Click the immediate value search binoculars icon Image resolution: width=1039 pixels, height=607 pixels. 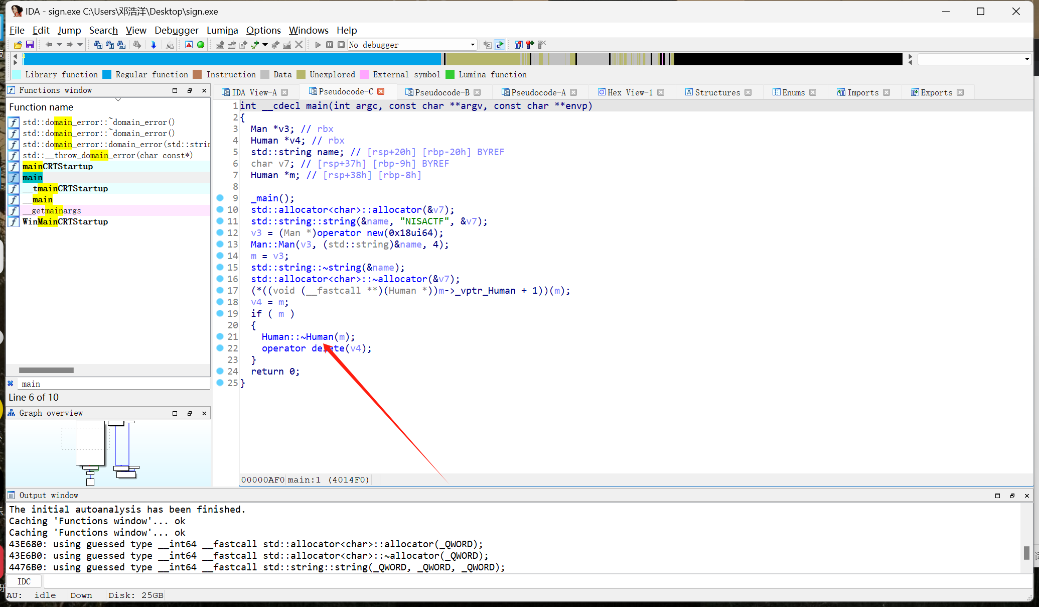click(98, 45)
